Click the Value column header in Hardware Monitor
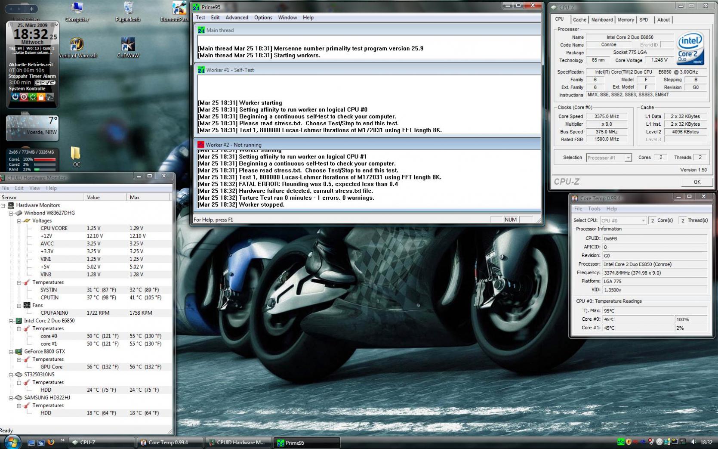Viewport: 718px width, 449px height. (x=105, y=197)
